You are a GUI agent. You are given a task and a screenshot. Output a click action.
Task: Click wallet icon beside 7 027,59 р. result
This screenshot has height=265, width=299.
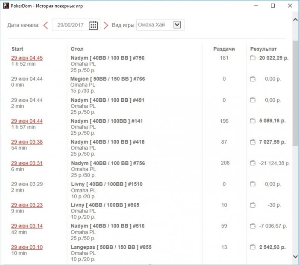coord(253,142)
